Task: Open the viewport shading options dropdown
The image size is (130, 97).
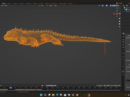Action: (120, 6)
